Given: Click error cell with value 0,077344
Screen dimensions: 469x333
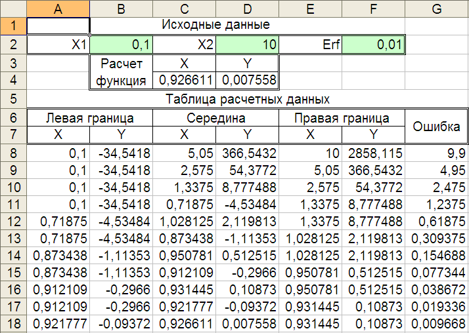Looking at the screenshot, I should click(437, 272).
